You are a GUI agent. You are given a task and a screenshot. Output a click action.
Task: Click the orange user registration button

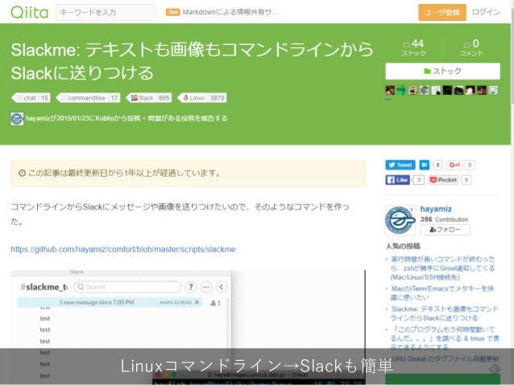click(x=441, y=12)
